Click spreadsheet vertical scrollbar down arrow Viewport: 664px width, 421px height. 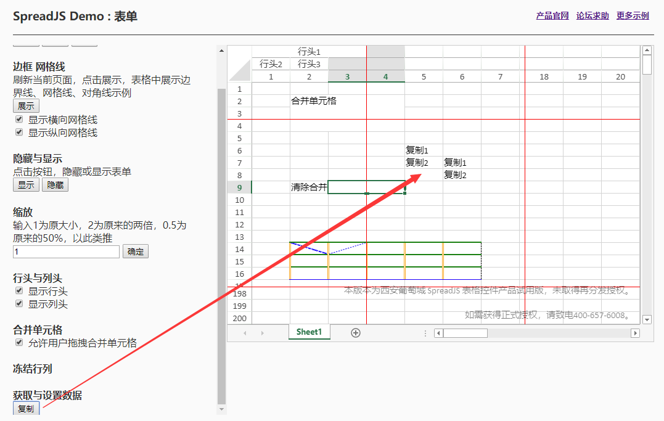[x=647, y=320]
